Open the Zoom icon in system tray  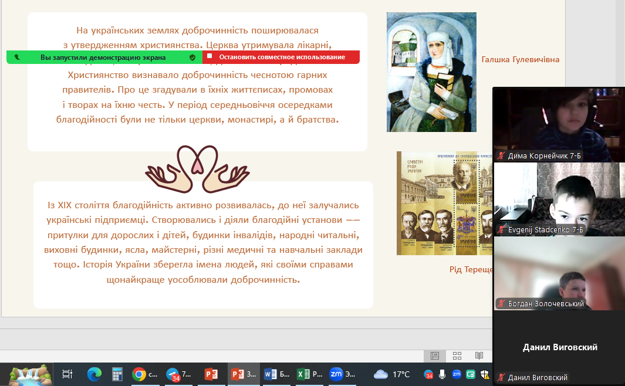click(x=457, y=374)
